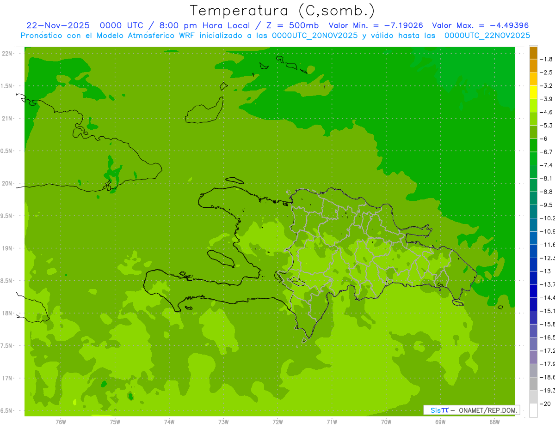This screenshot has width=555, height=428.
Task: Click the -20 value on the color scale
Action: [546, 404]
